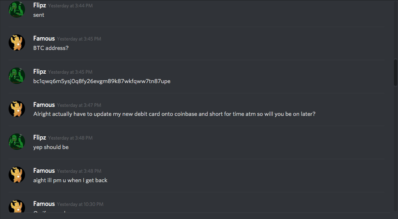The image size is (398, 219).
Task: Click Famous's avatar at the 10:30 PM message
Action: [17, 206]
